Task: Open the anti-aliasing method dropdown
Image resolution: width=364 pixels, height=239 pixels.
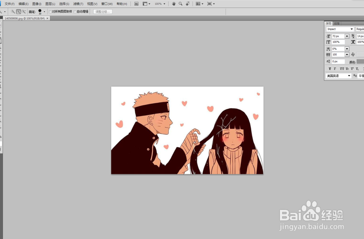Action: (361, 76)
